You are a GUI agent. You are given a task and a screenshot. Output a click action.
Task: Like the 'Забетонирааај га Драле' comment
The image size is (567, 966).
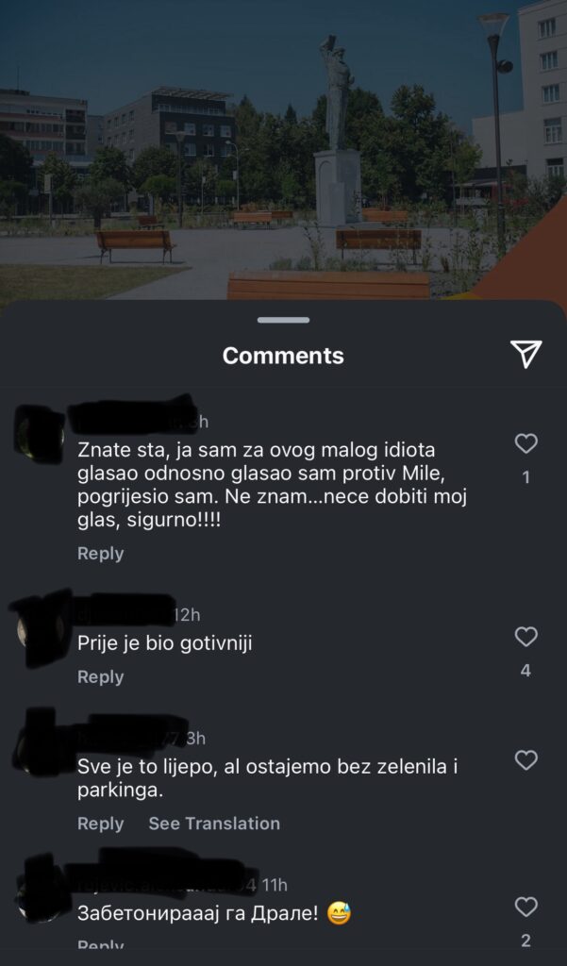click(525, 907)
